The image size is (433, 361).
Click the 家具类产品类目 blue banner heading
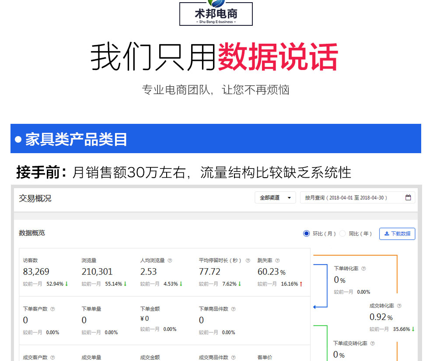point(76,139)
